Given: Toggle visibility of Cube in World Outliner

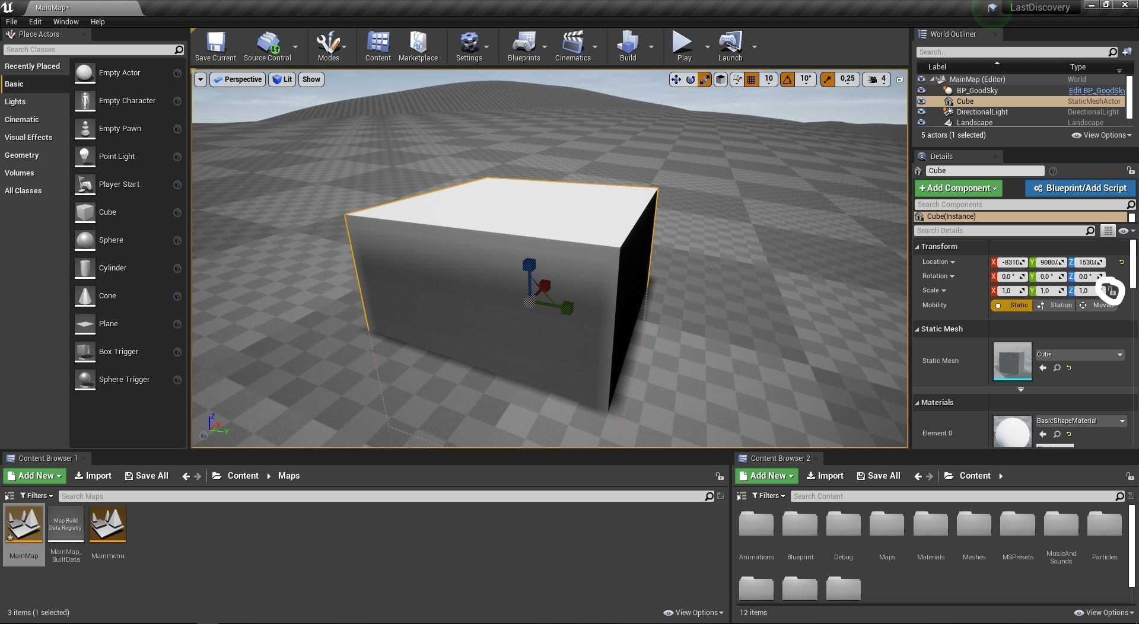Looking at the screenshot, I should click(921, 101).
